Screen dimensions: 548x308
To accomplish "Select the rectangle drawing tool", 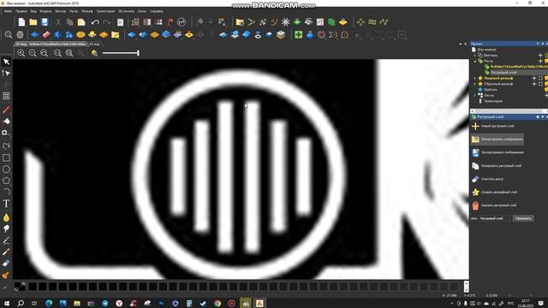I will click(6, 157).
